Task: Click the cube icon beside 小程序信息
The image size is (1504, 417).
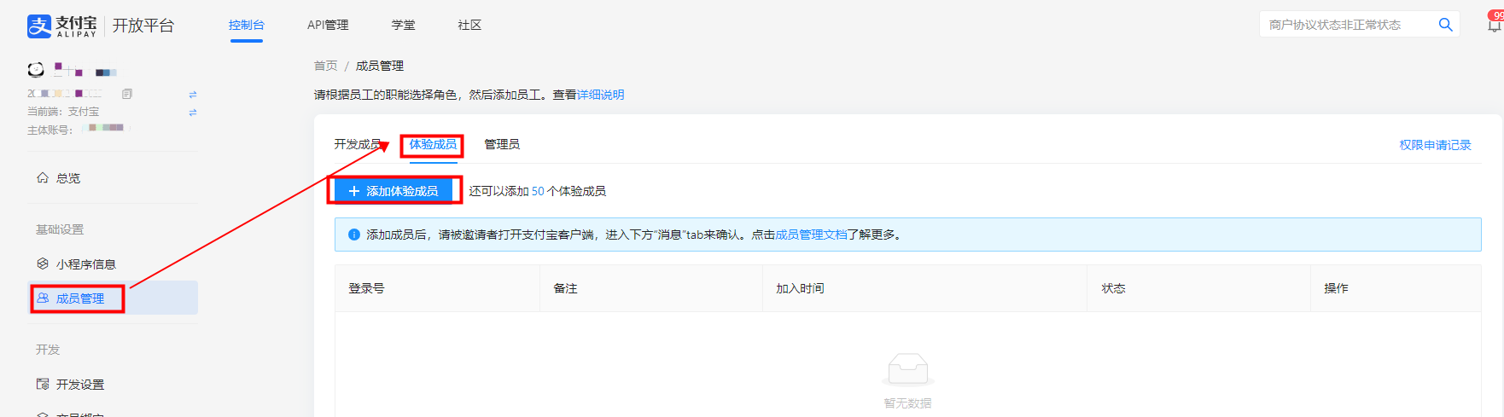Action: (43, 264)
